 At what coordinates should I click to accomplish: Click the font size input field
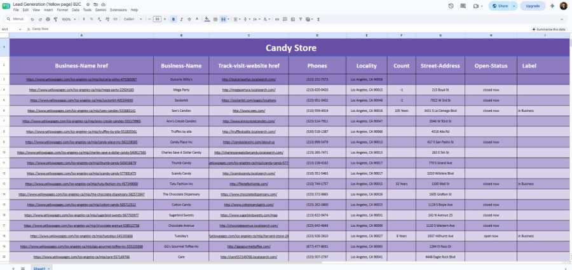click(157, 19)
